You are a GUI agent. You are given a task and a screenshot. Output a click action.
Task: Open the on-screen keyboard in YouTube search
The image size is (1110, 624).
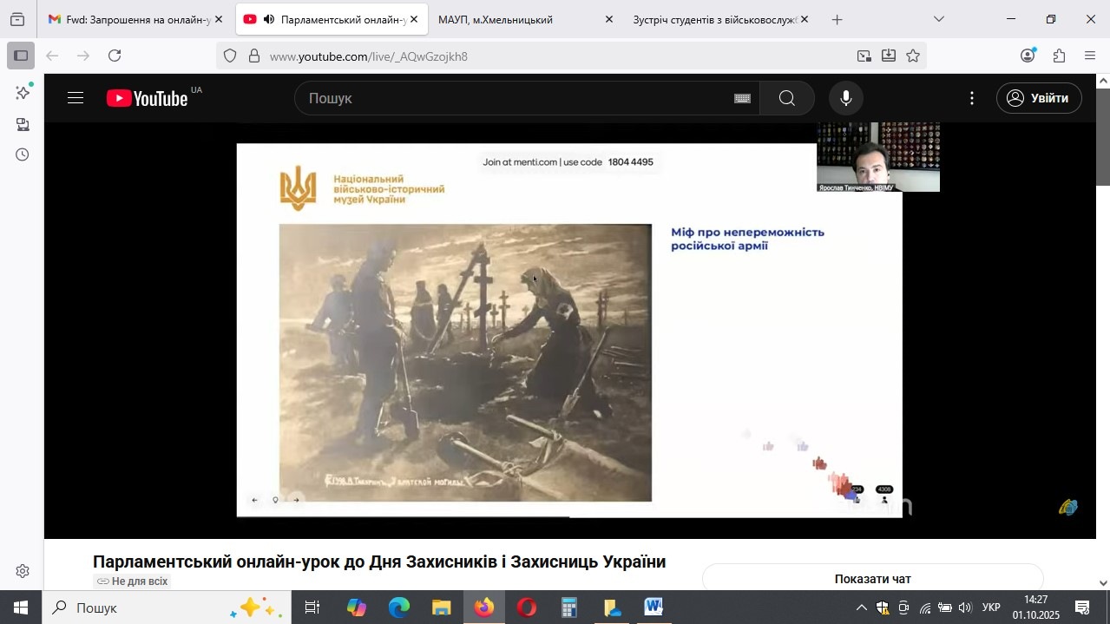click(x=742, y=98)
